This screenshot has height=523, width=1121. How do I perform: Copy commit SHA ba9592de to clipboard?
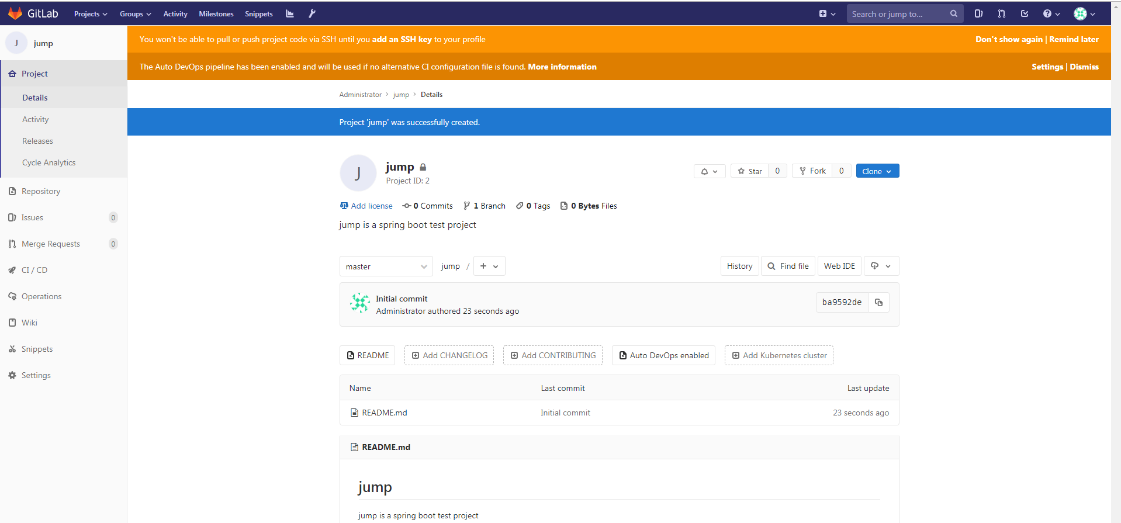[x=878, y=302]
